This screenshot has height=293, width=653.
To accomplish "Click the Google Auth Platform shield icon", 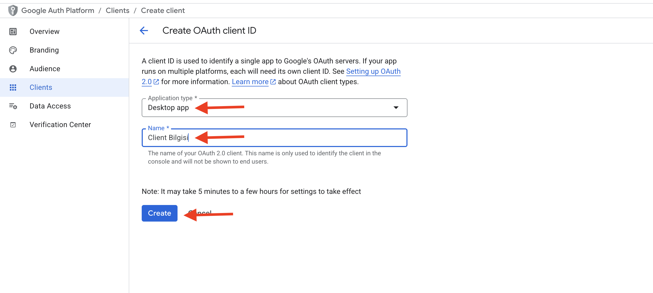I will click(13, 11).
